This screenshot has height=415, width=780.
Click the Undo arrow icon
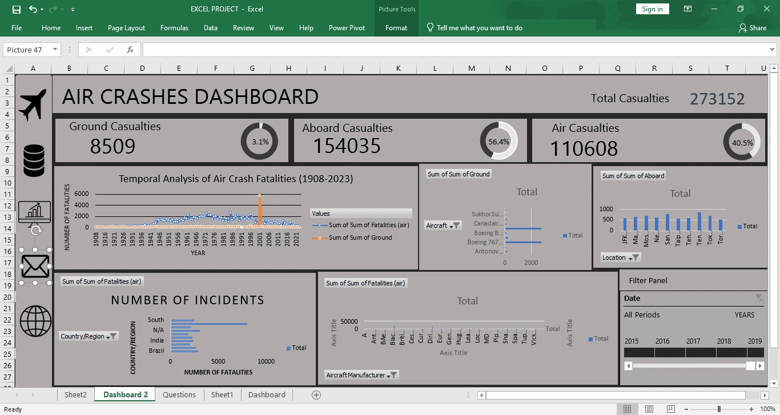pos(33,9)
